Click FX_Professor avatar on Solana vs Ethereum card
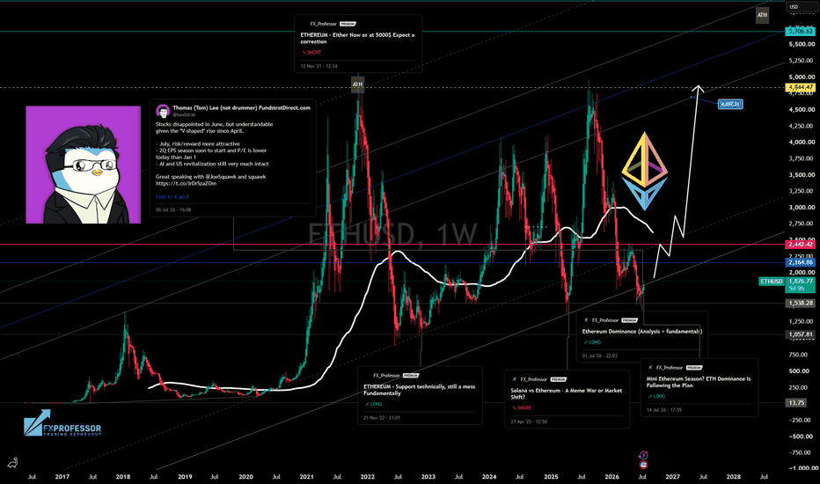The height and width of the screenshot is (484, 820). tap(515, 379)
